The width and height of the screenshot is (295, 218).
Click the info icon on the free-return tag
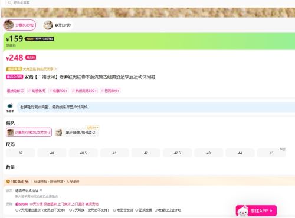[22, 91]
